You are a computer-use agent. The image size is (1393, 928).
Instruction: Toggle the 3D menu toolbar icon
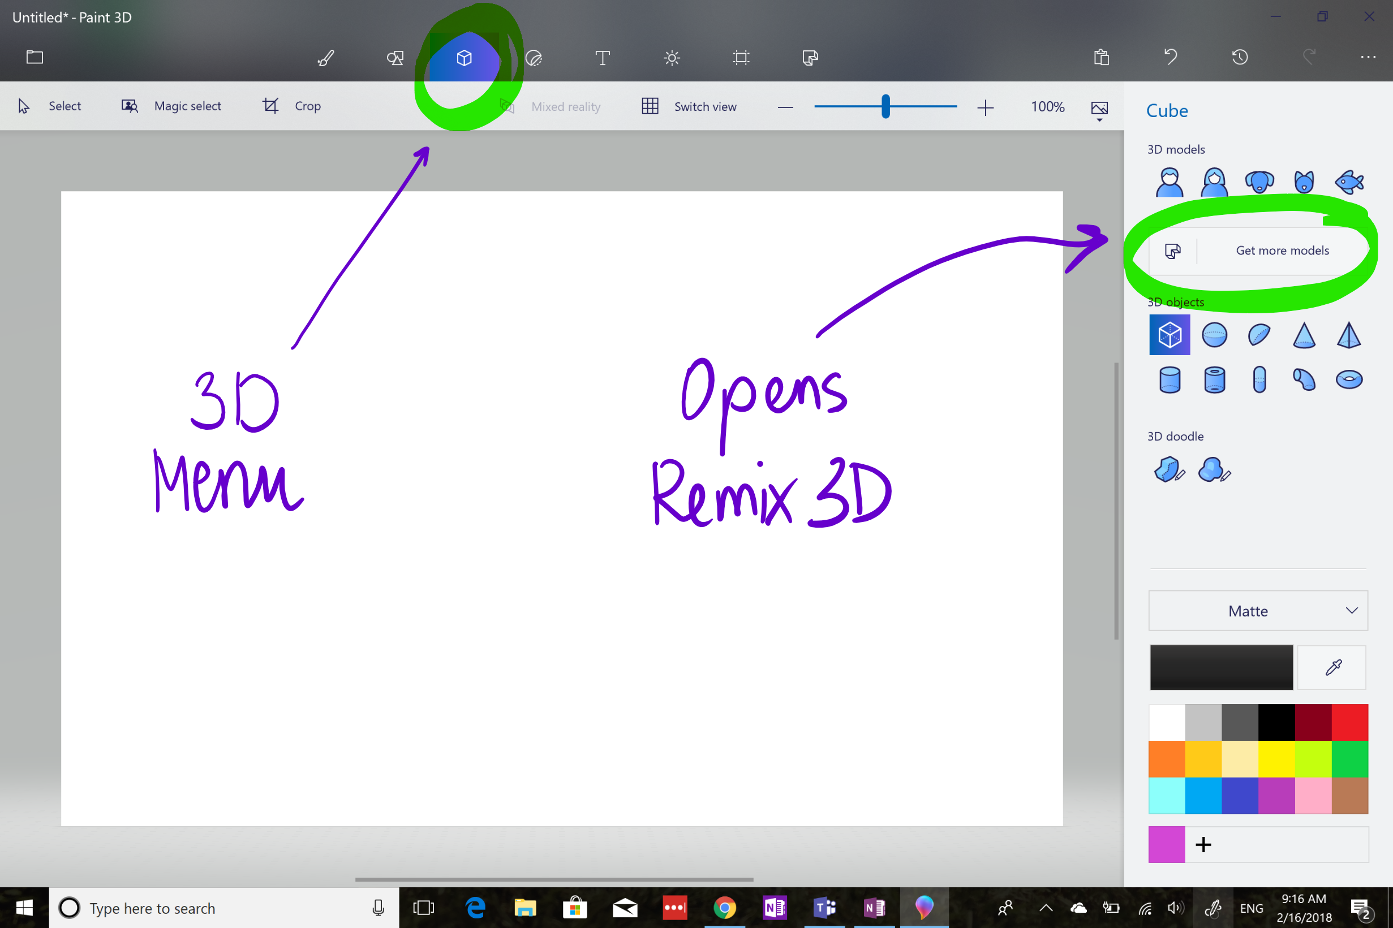(463, 56)
